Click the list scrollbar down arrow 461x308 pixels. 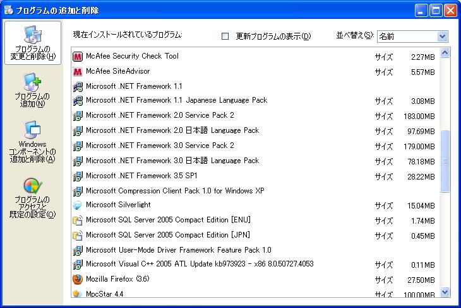tap(445, 292)
